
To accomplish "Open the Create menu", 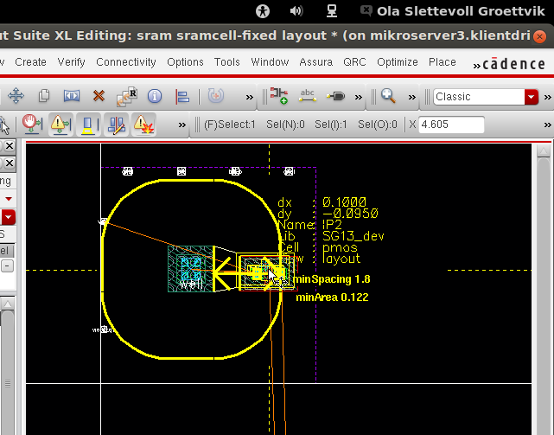I will (x=30, y=62).
